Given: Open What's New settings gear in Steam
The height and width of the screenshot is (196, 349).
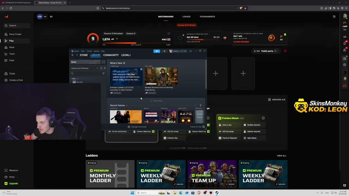Looking at the screenshot, I should coord(124,63).
